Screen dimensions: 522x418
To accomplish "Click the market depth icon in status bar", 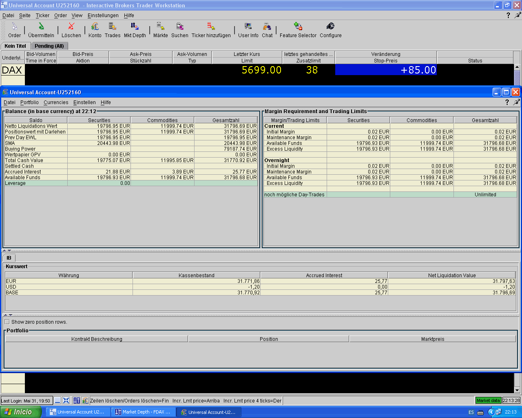I will coord(77,400).
